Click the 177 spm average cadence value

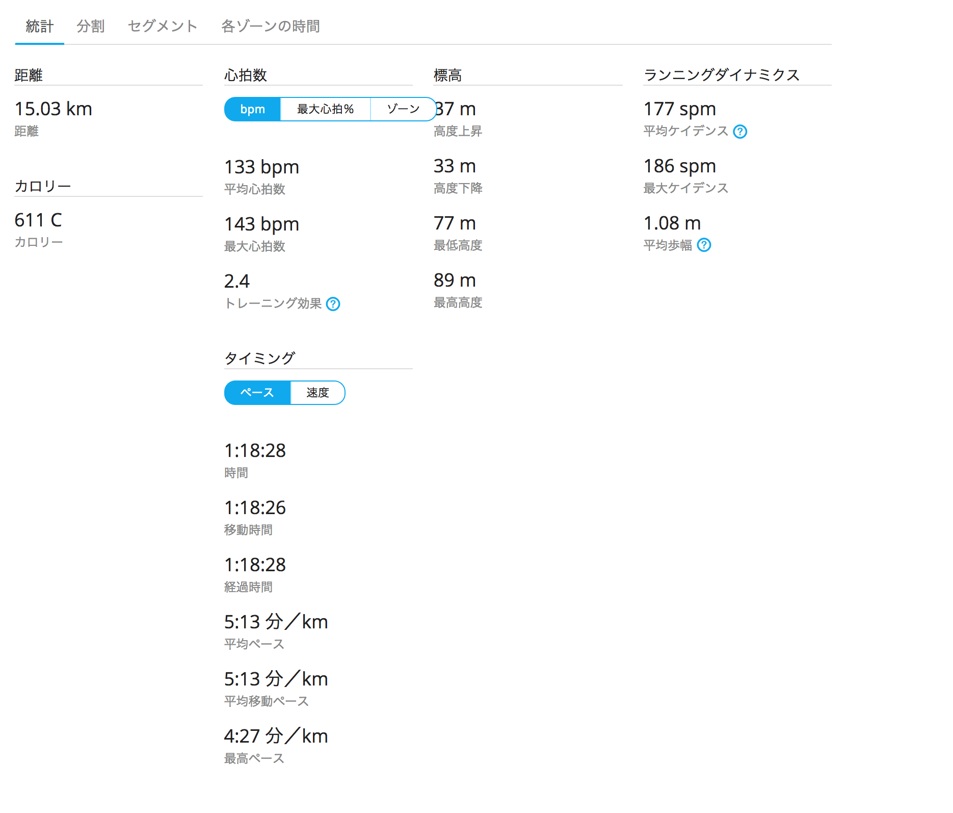coord(680,109)
